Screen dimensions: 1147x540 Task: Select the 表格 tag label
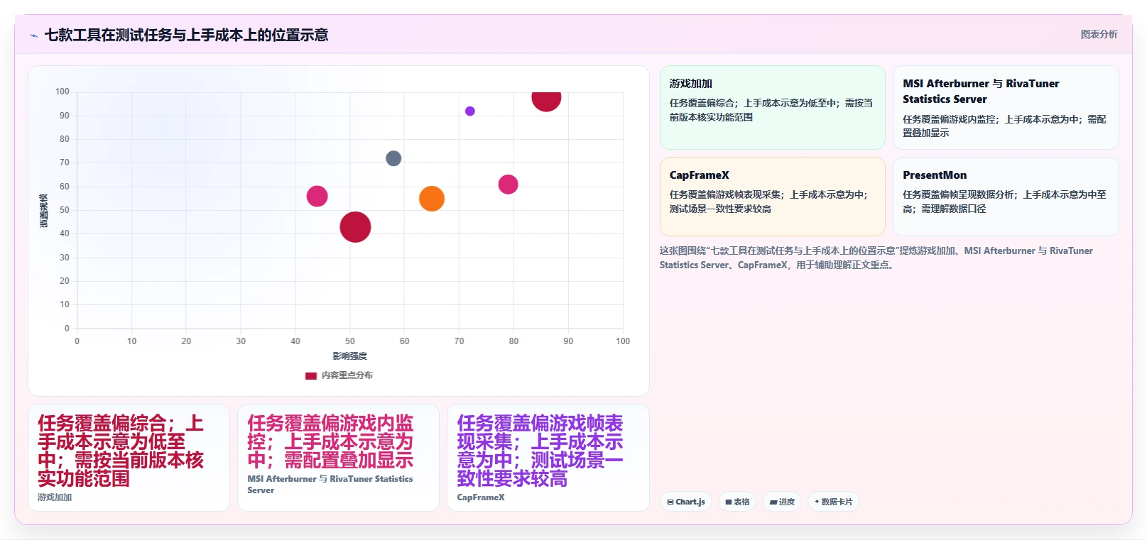pyautogui.click(x=741, y=502)
